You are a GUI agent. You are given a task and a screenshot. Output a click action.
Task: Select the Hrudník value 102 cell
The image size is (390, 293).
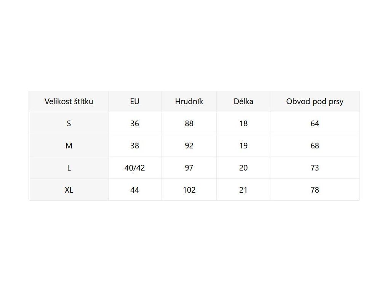pos(189,190)
